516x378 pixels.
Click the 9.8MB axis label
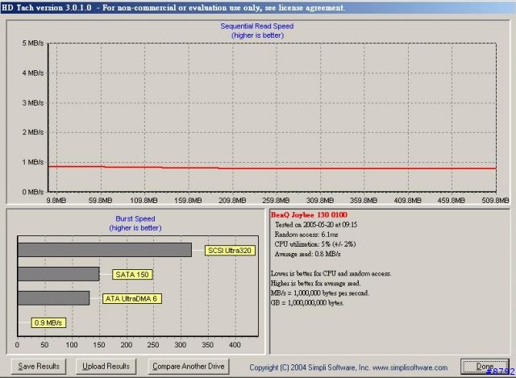(56, 200)
